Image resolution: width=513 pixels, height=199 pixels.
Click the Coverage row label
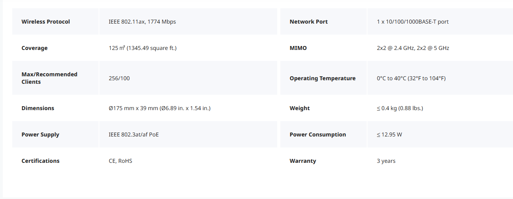click(x=35, y=48)
